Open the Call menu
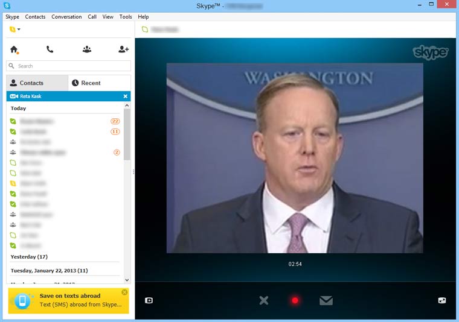 pos(92,17)
